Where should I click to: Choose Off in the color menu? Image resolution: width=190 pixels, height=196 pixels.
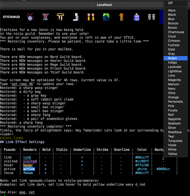(x=176, y=3)
